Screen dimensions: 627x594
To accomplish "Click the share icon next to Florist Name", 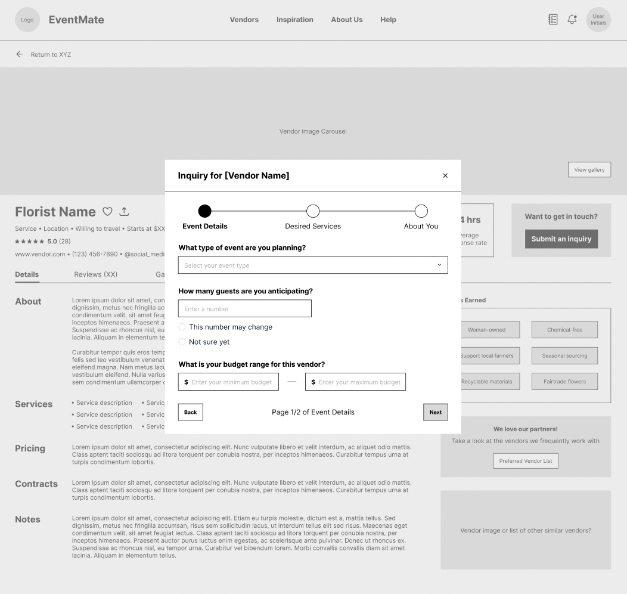I will click(124, 211).
